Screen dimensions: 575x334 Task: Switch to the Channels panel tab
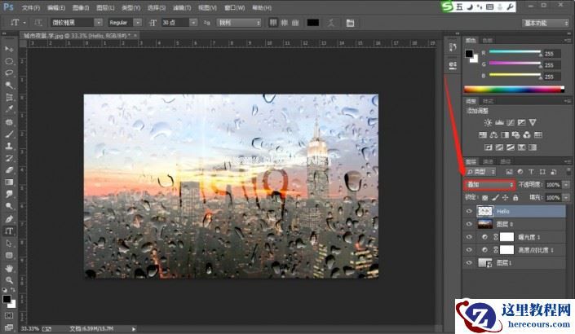click(488, 162)
